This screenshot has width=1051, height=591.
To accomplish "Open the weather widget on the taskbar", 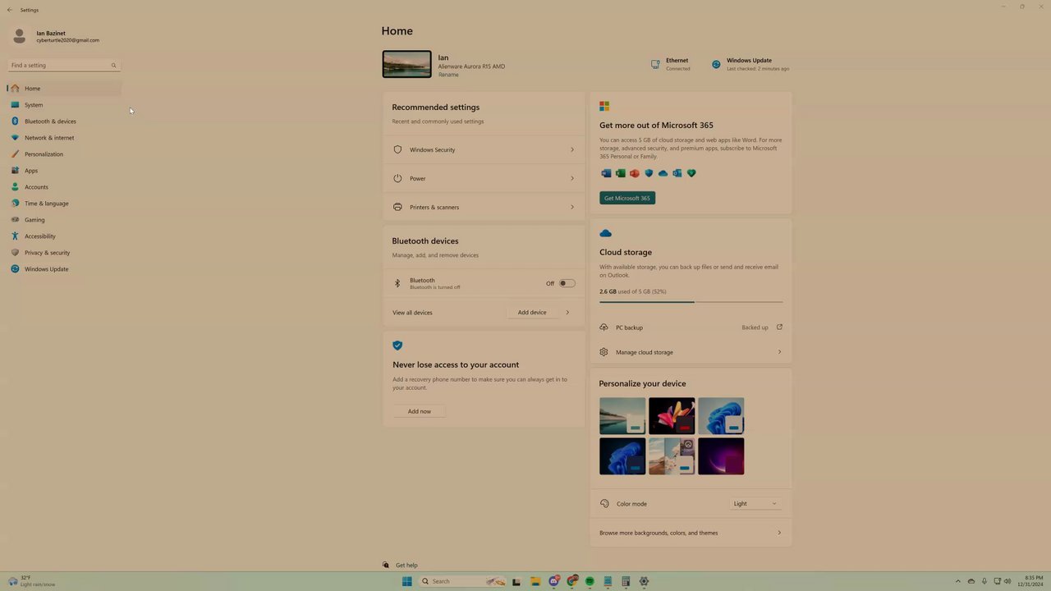I will 31,581.
